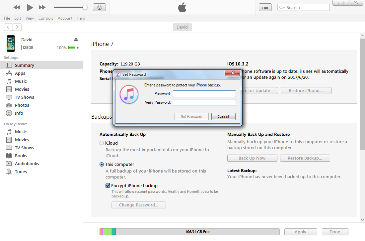Open the Apps section in sidebar
Screen dimensions: 365x241
pos(20,73)
